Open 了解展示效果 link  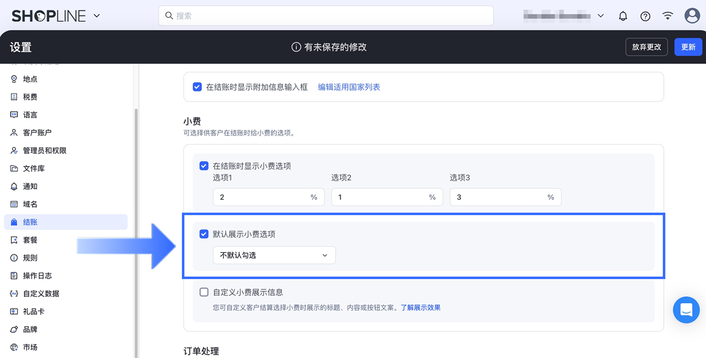[420, 307]
